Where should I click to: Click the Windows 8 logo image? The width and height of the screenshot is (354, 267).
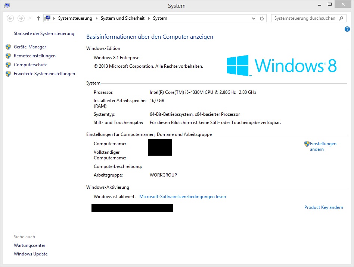282,66
